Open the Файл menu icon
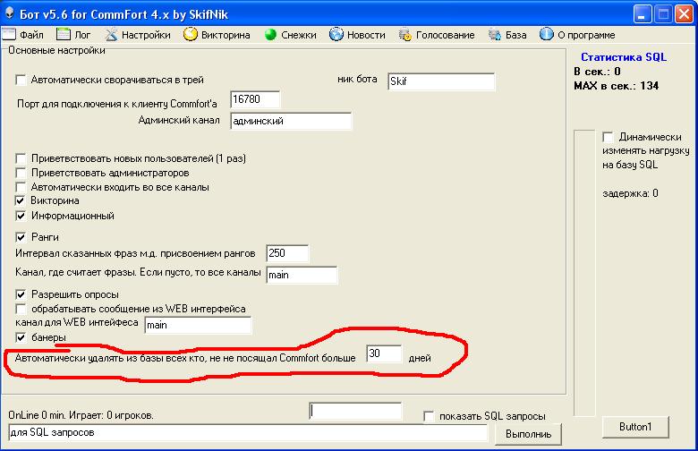This screenshot has width=698, height=451. (8, 34)
